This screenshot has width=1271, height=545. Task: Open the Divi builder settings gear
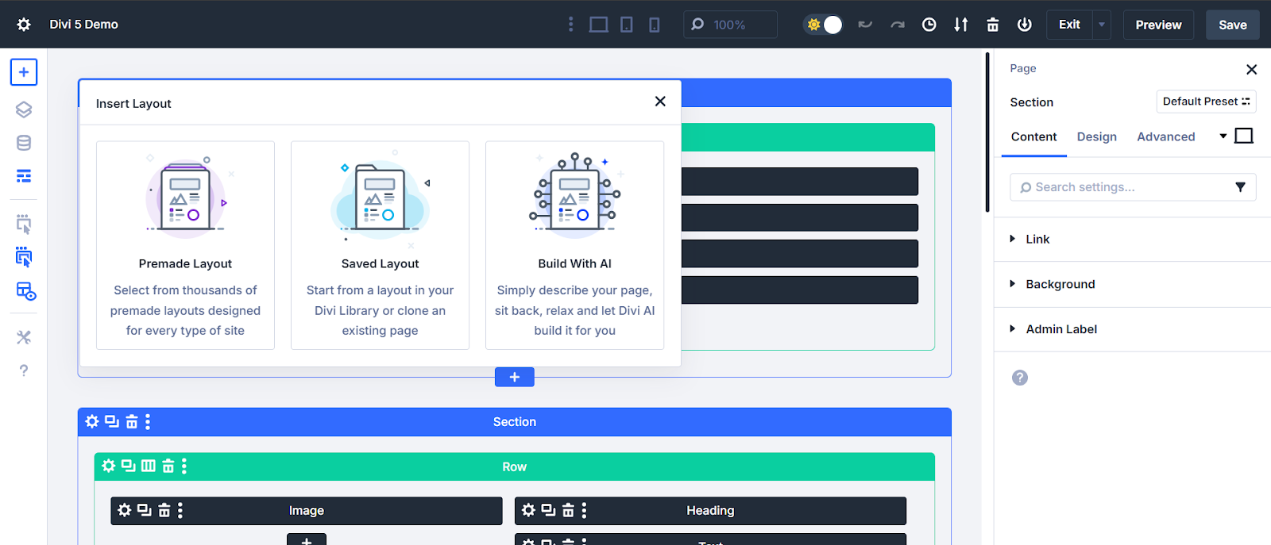coord(24,25)
